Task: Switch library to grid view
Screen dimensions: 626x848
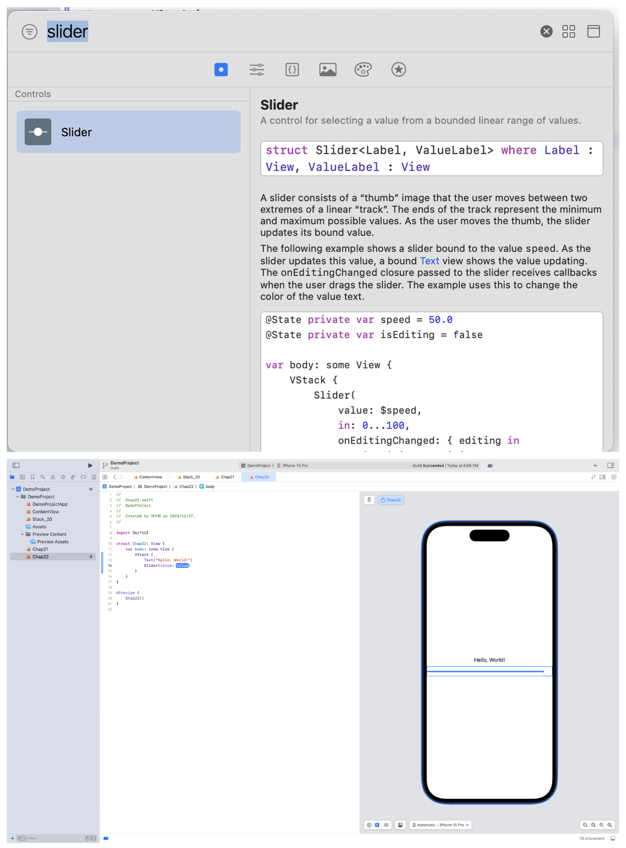Action: coord(568,31)
